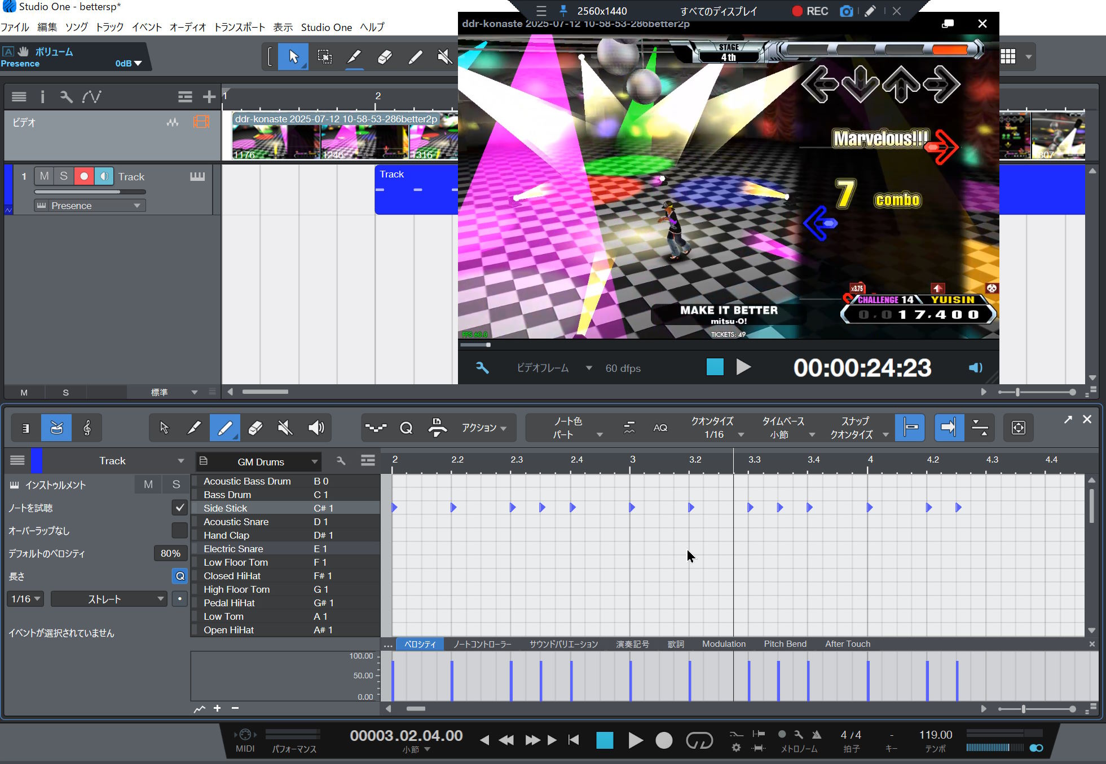
Task: Expand タイムベース 小節 dropdown
Action: pyautogui.click(x=787, y=428)
